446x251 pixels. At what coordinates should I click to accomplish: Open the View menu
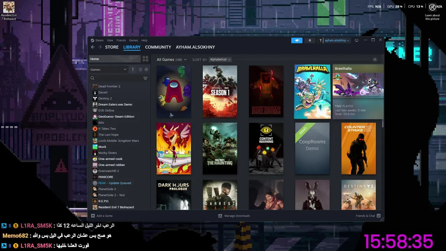click(110, 40)
